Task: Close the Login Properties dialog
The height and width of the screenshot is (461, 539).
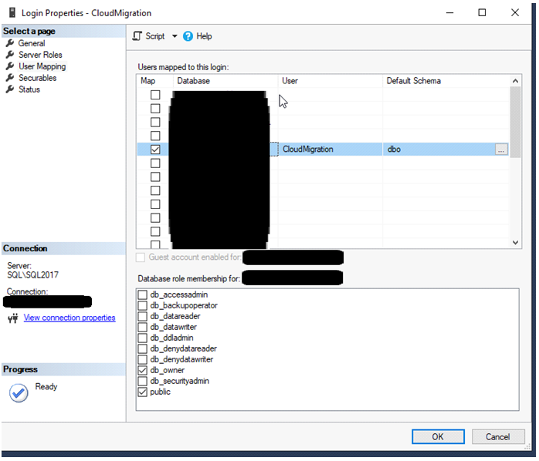Action: click(x=514, y=12)
